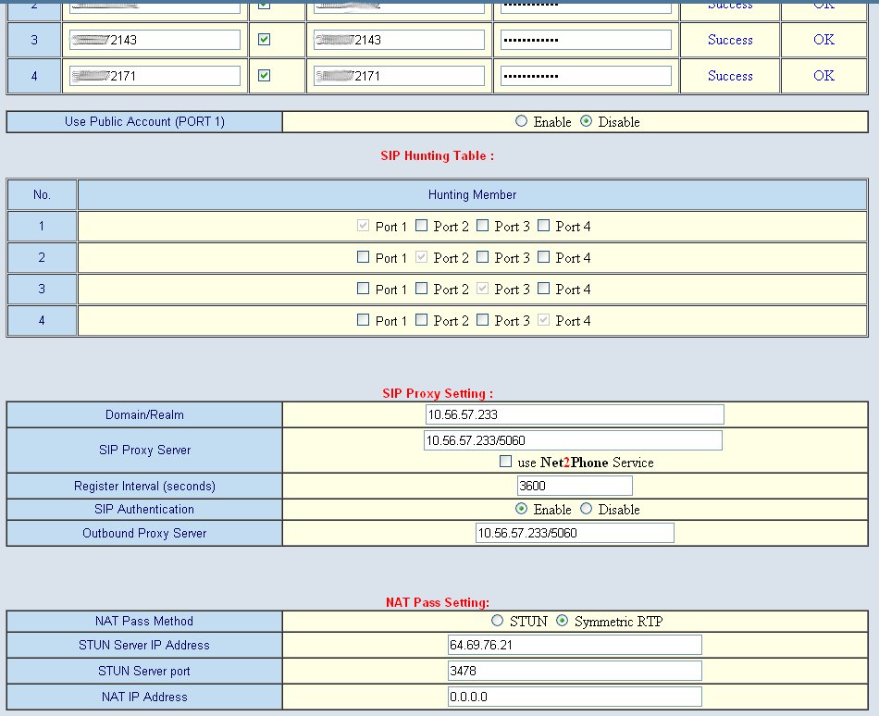Click the STUN Server IP Address field

(x=574, y=645)
